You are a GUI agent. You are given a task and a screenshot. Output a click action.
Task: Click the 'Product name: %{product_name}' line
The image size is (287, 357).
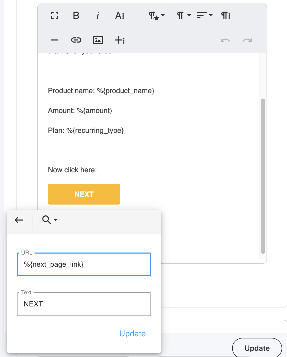click(x=101, y=91)
